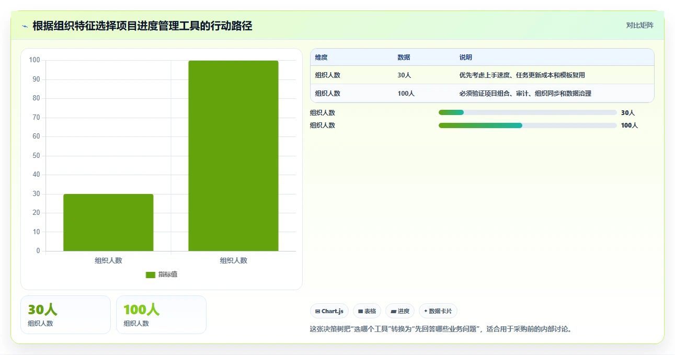
Task: Click the bar with value 30
Action: [x=108, y=222]
